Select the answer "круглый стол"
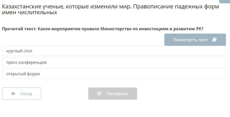The height and width of the screenshot is (117, 230). 19,51
